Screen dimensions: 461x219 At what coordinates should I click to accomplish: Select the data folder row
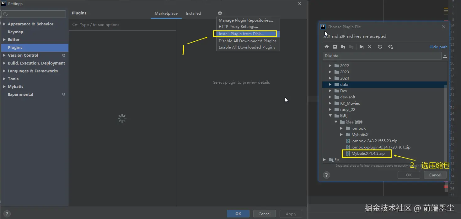pos(385,85)
